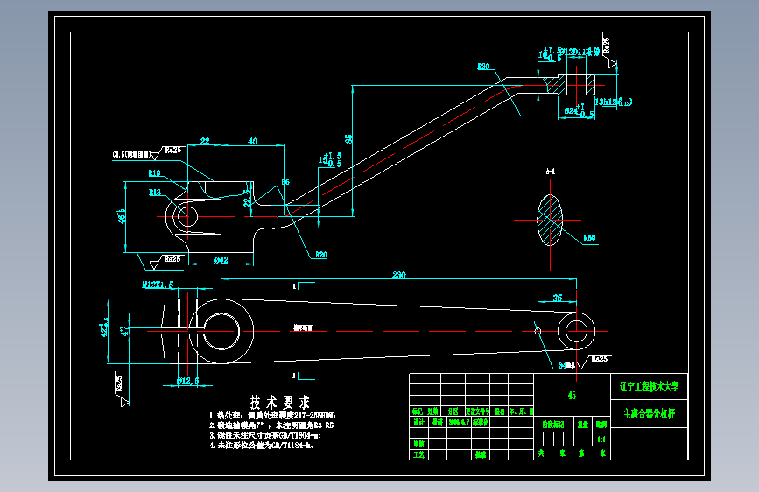The image size is (759, 492).
Task: Click material 45 in title block
Action: 572,396
